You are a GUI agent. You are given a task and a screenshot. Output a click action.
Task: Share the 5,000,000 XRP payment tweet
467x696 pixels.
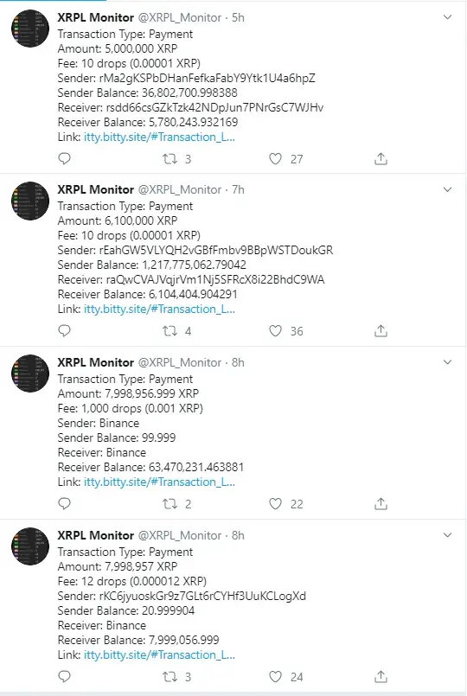pyautogui.click(x=381, y=158)
